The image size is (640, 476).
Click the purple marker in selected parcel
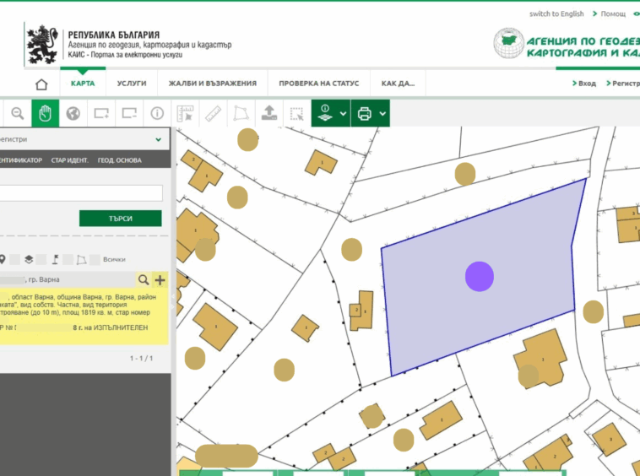point(480,277)
